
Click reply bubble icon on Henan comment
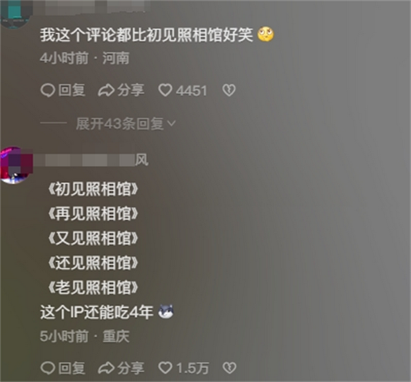48,90
